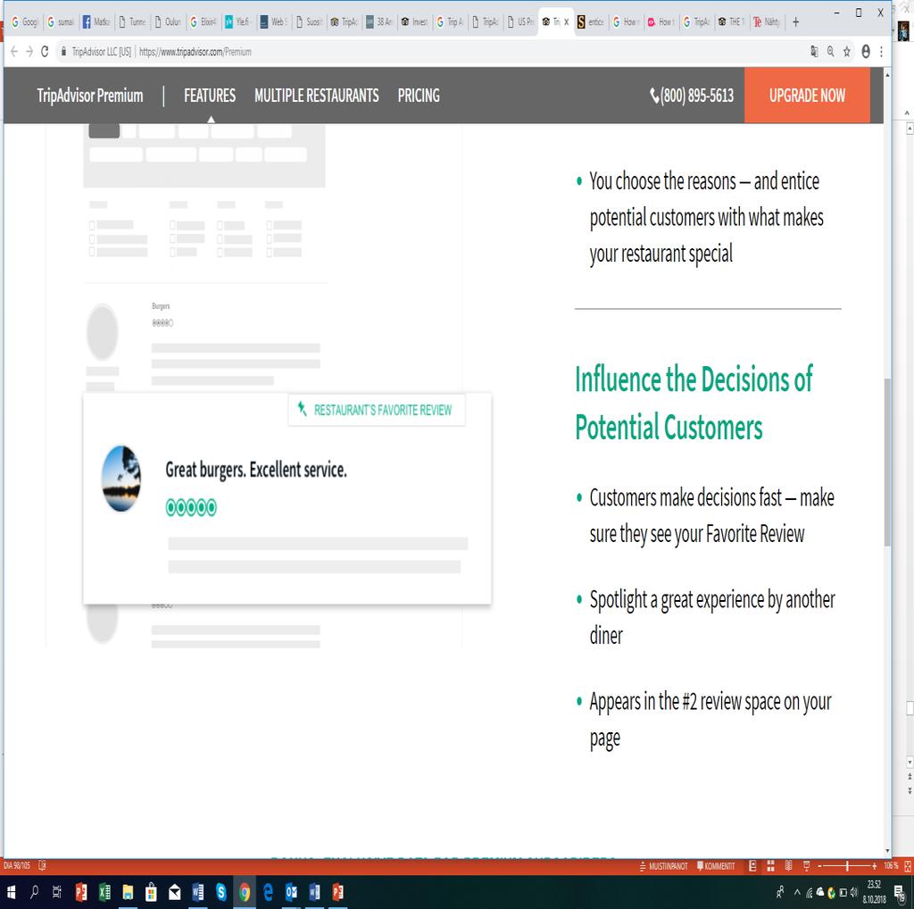Fit slide to window icon in PowerPoint

[x=907, y=866]
